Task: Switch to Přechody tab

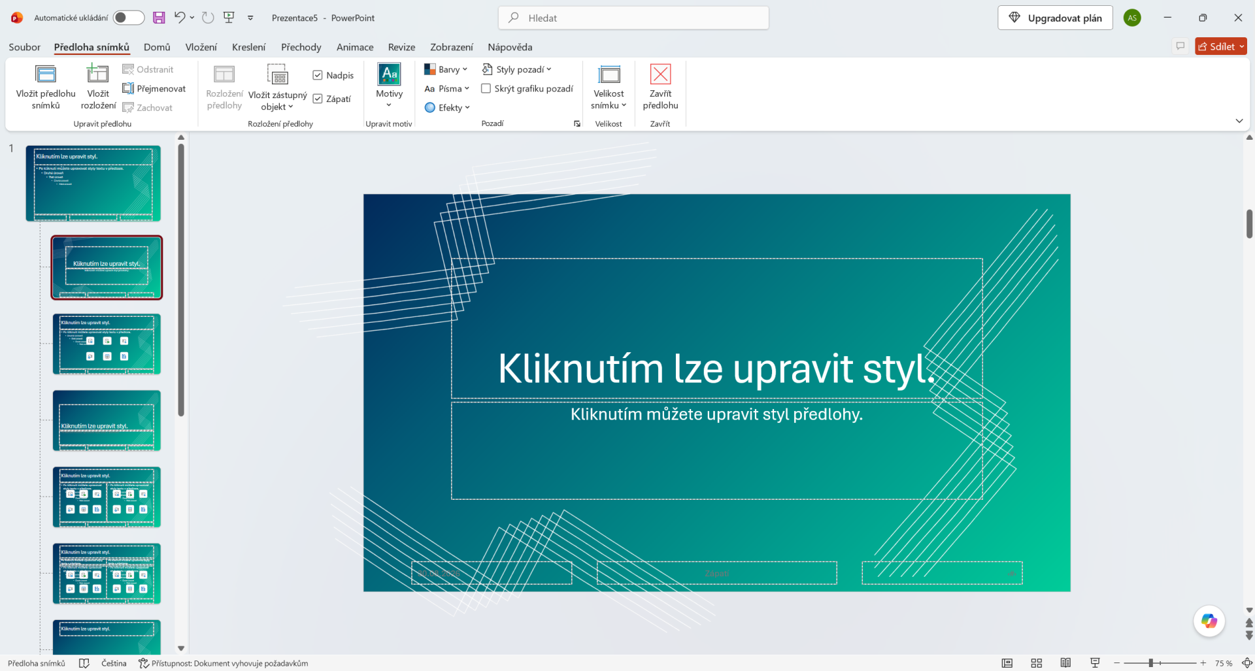Action: (x=301, y=47)
